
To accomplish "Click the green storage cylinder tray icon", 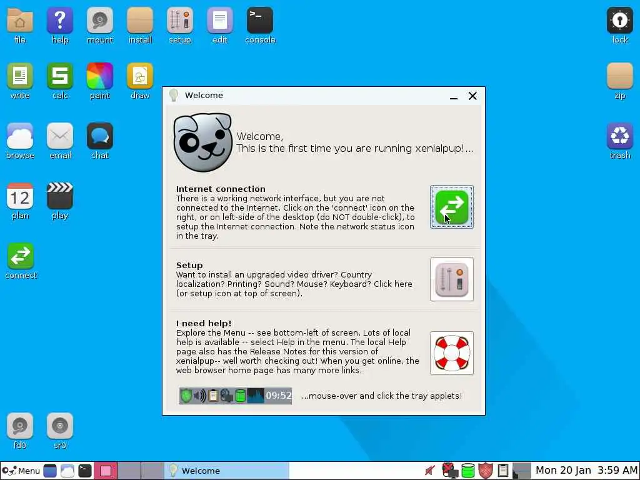I will point(467,471).
